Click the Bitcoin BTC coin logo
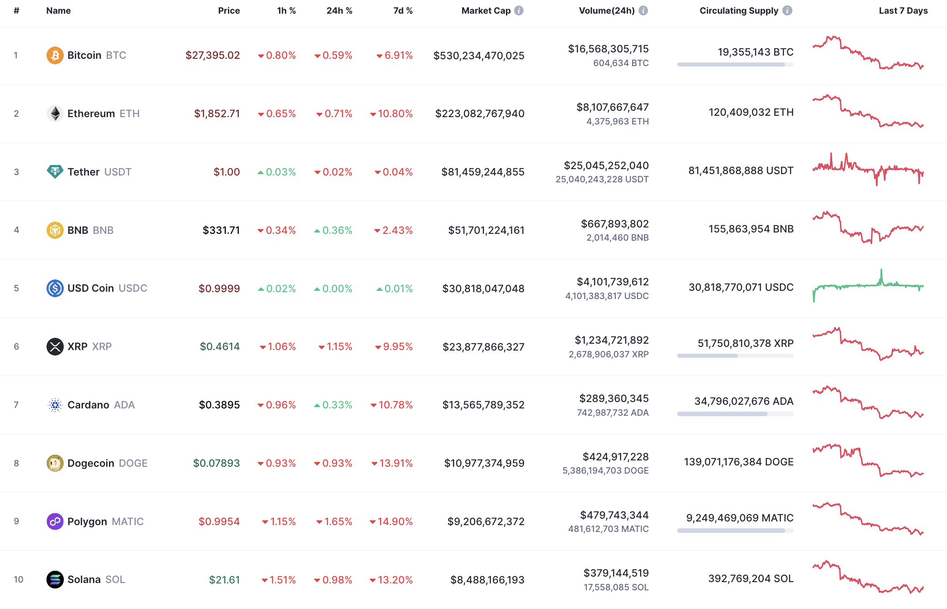Viewport: 947px width, 609px height. (55, 55)
